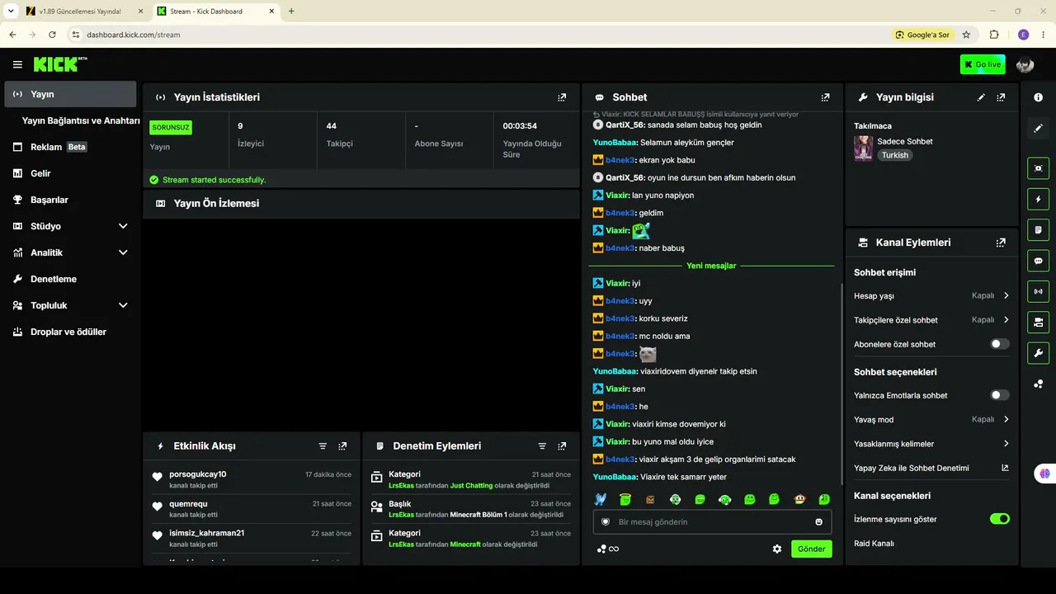The width and height of the screenshot is (1056, 594).
Task: Pop out the Kanal Eylemleri panel
Action: [x=1001, y=243]
